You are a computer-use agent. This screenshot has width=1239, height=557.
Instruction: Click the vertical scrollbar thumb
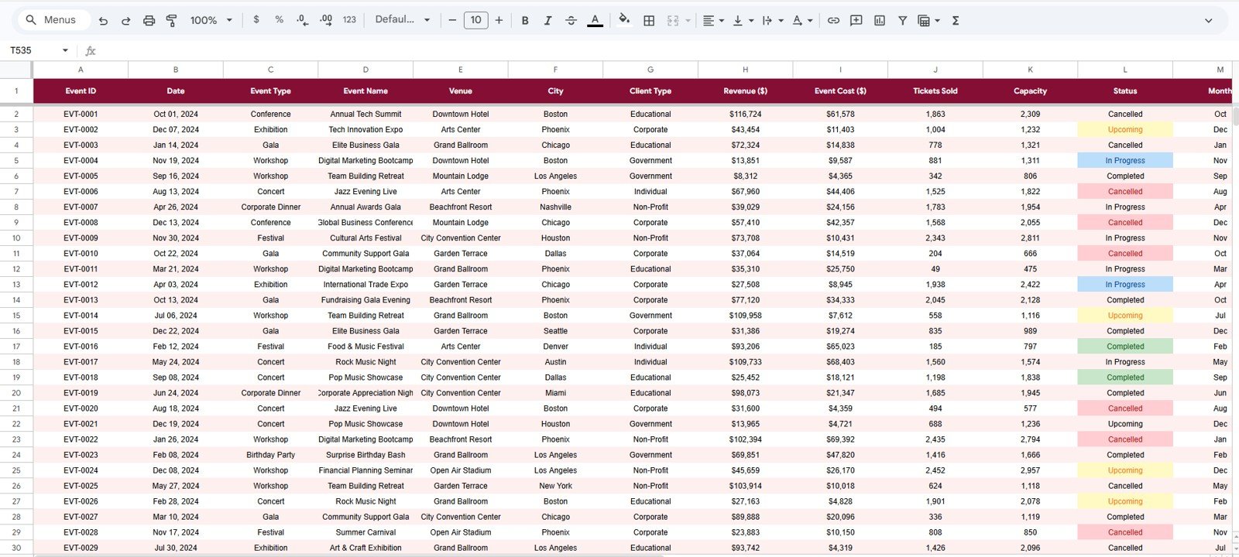pyautogui.click(x=1236, y=116)
